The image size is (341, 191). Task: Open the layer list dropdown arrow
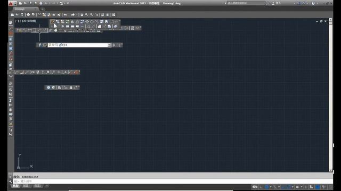(x=109, y=45)
